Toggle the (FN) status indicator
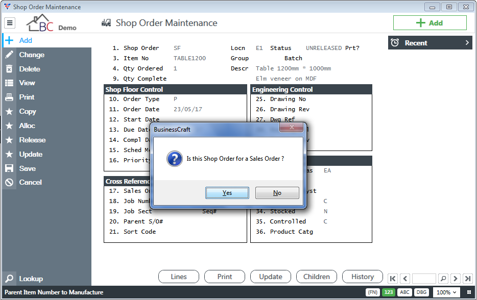Screen dimensions: 477x300 point(373,292)
